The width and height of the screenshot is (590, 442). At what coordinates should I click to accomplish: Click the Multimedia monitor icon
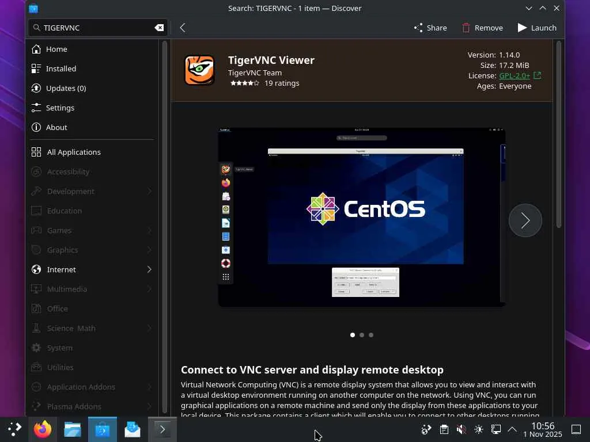(36, 289)
